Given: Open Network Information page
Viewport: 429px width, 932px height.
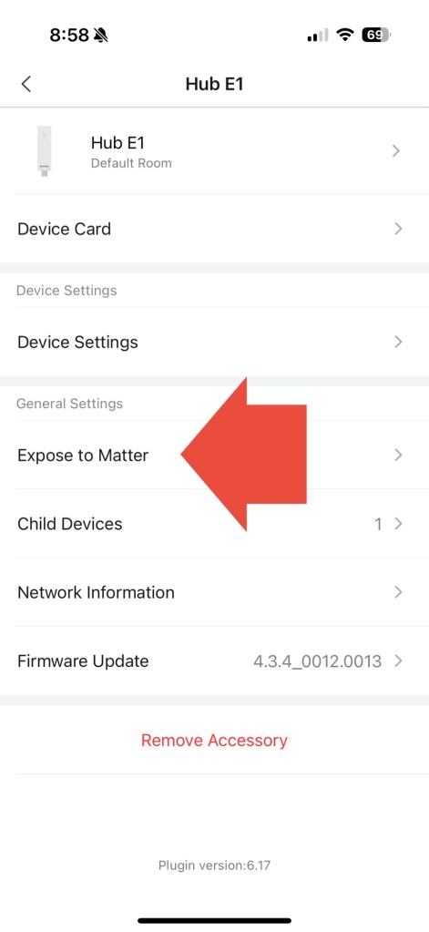Looking at the screenshot, I should (215, 592).
